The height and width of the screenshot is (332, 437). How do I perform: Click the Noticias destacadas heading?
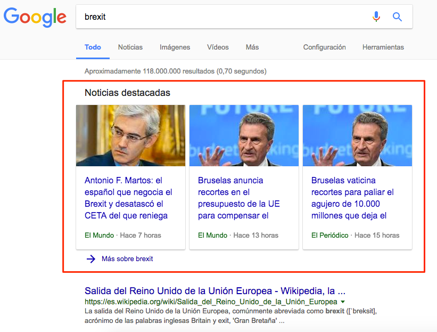127,93
